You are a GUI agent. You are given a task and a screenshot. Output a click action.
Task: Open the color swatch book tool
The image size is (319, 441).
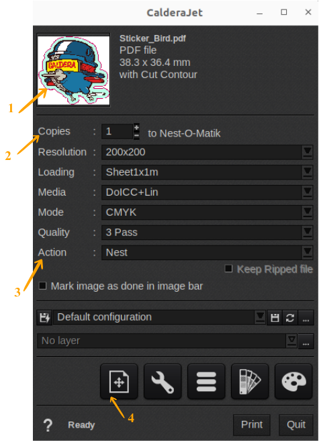click(250, 381)
